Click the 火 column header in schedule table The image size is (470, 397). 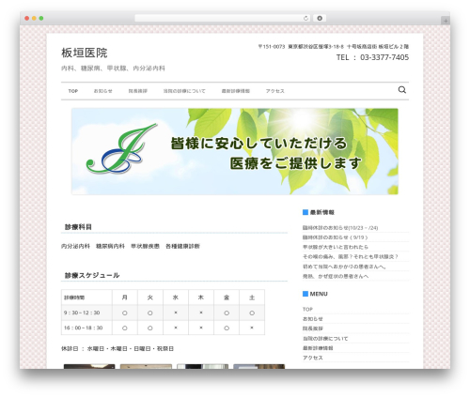[x=150, y=298]
